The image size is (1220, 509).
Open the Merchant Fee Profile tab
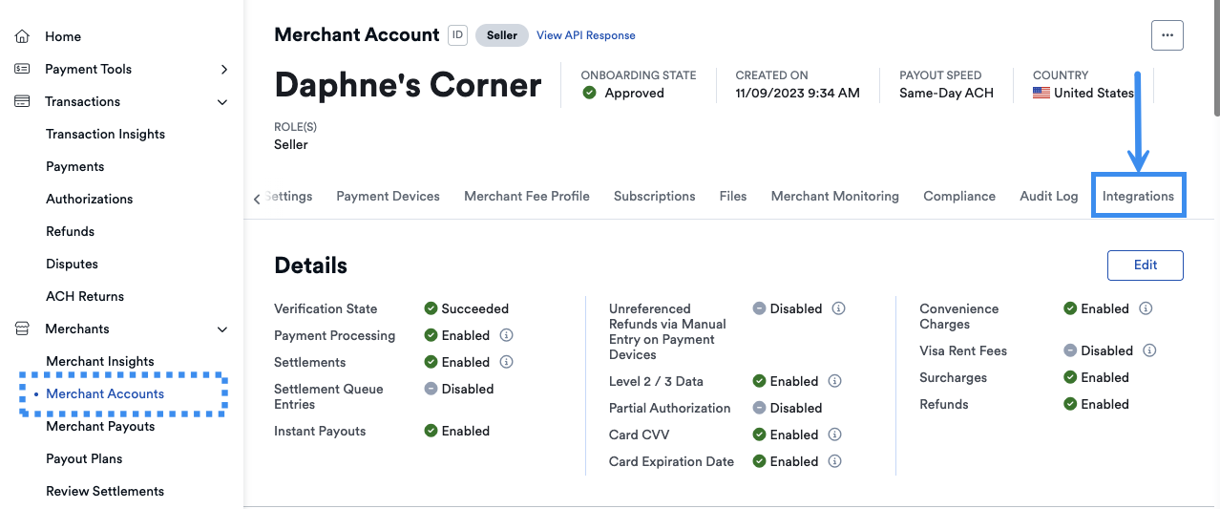[x=526, y=196]
